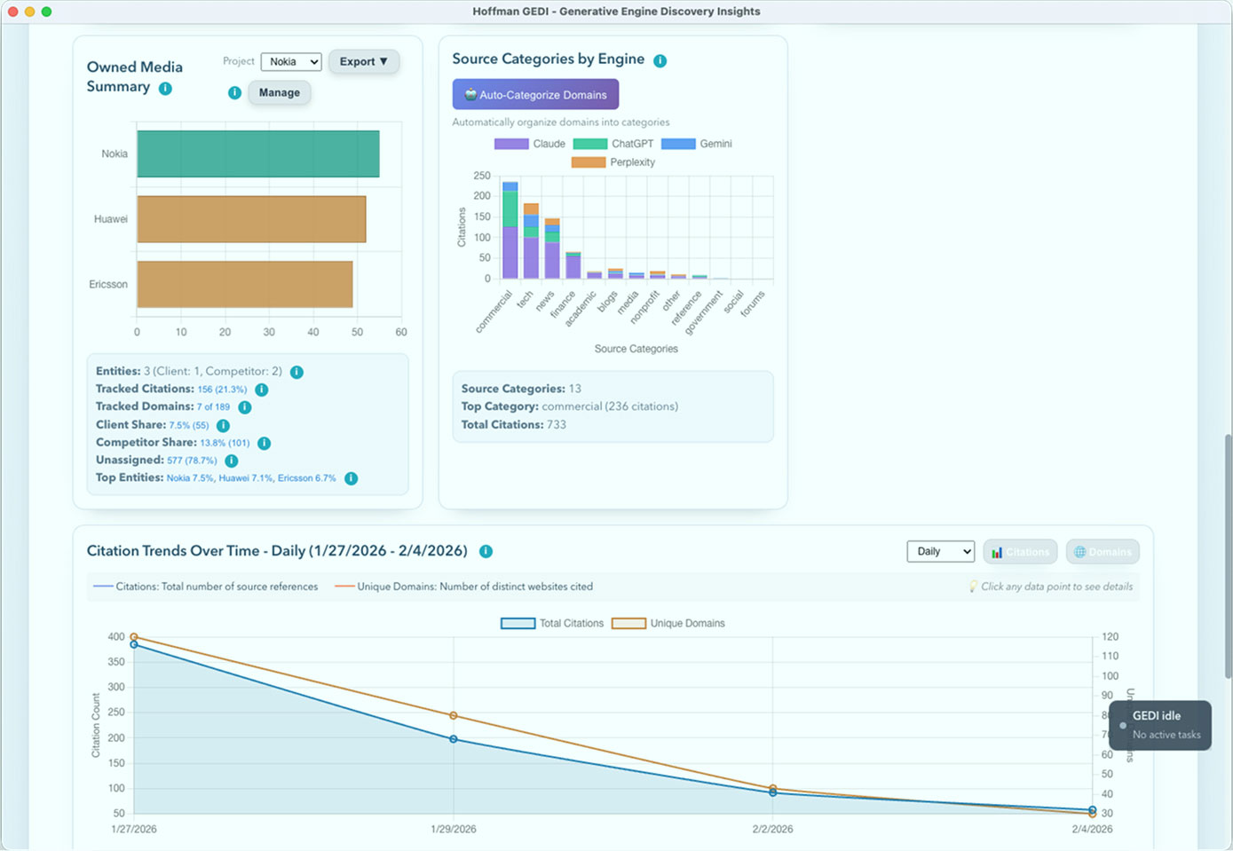Viewport: 1233px width, 851px height.
Task: Toggle Perplexity series in legend
Action: (x=613, y=162)
